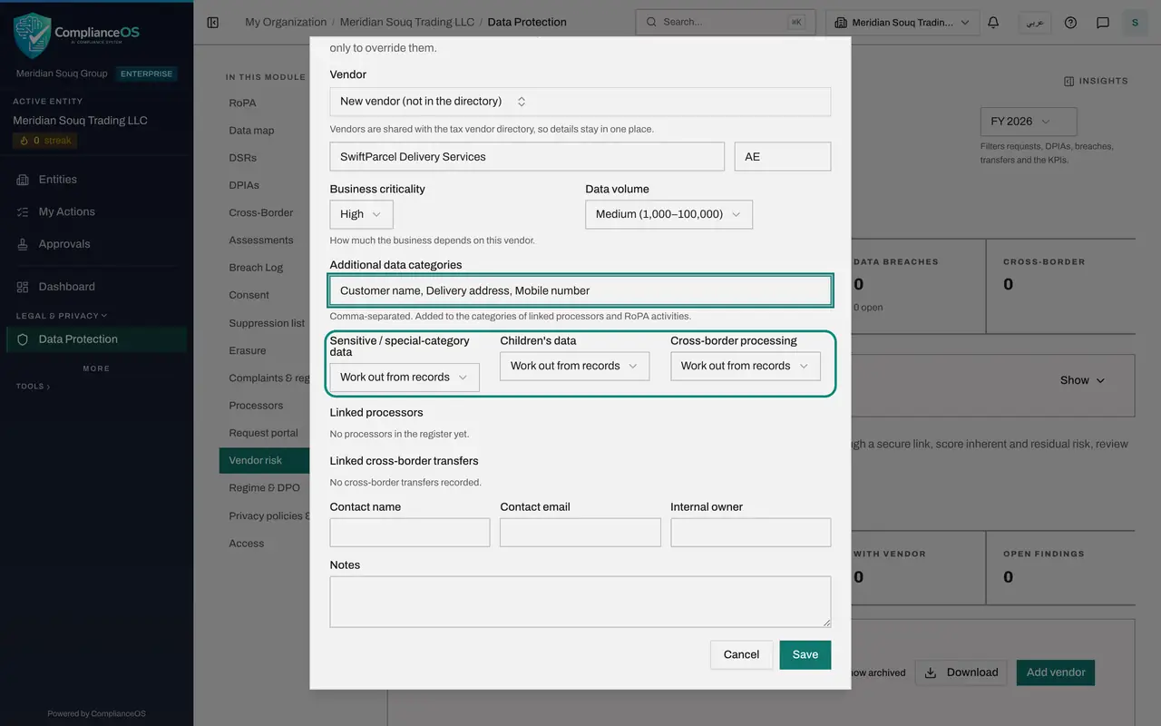Click the Internal owner field

point(751,533)
